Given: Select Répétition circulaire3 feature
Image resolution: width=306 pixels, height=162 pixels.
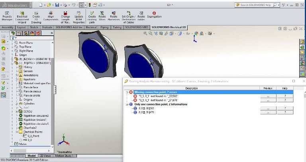Looking at the screenshot, I should [x=36, y=116].
